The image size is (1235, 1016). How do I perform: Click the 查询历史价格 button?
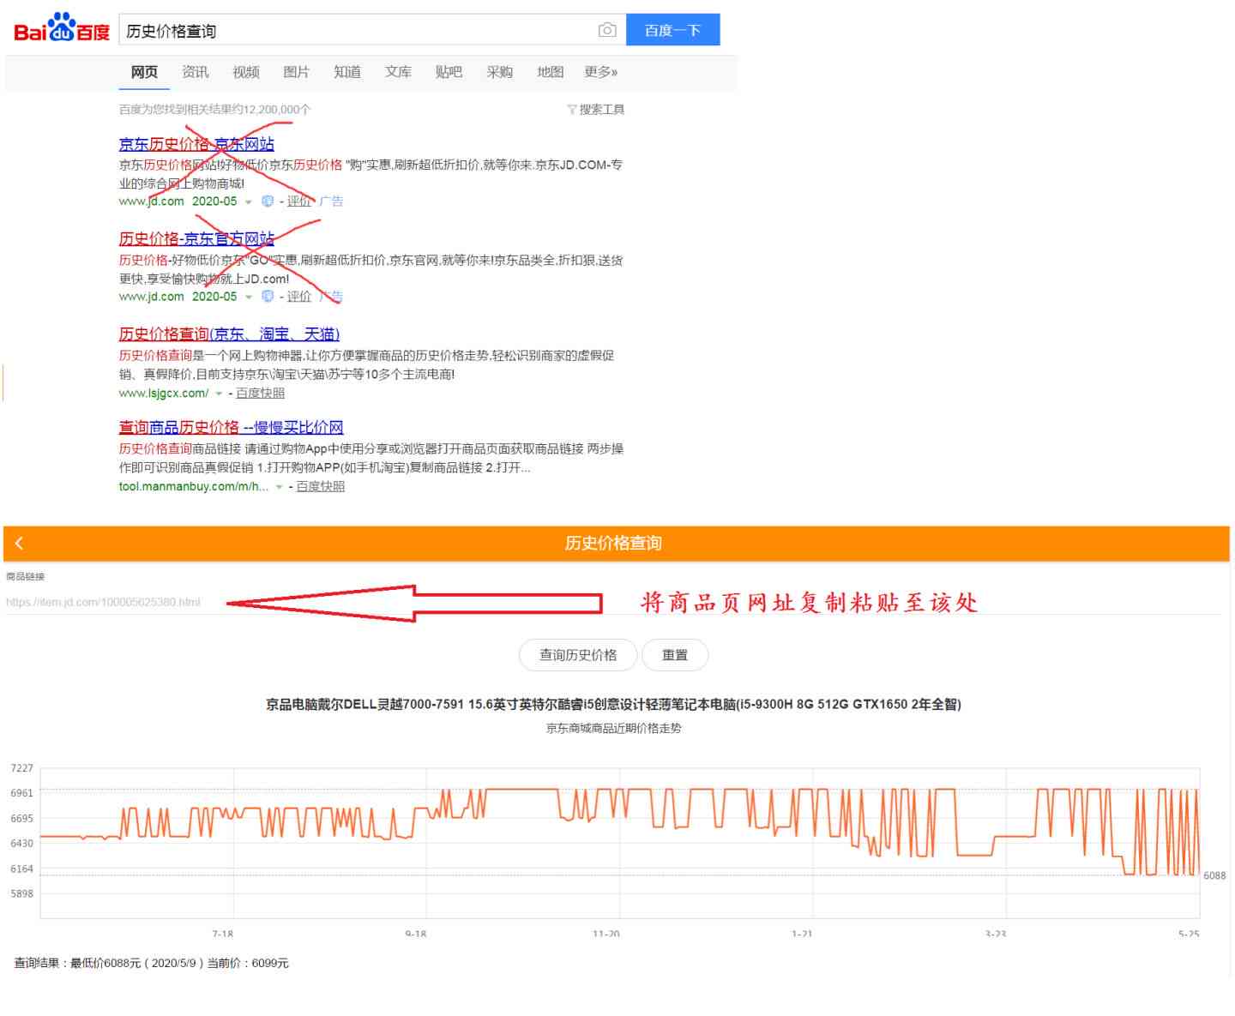pos(578,655)
